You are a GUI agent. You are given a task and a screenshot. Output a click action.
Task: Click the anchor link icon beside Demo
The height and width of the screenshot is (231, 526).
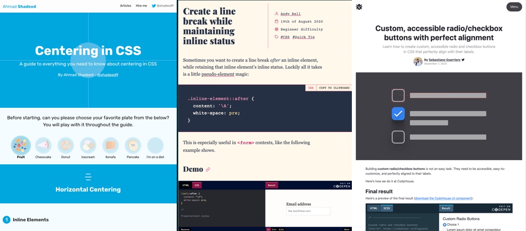pyautogui.click(x=208, y=169)
